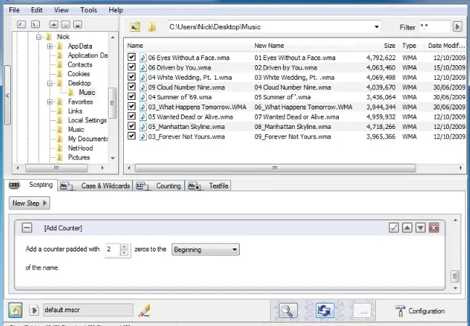Open the Beginning position dropdown
The image size is (470, 326).
click(x=206, y=249)
